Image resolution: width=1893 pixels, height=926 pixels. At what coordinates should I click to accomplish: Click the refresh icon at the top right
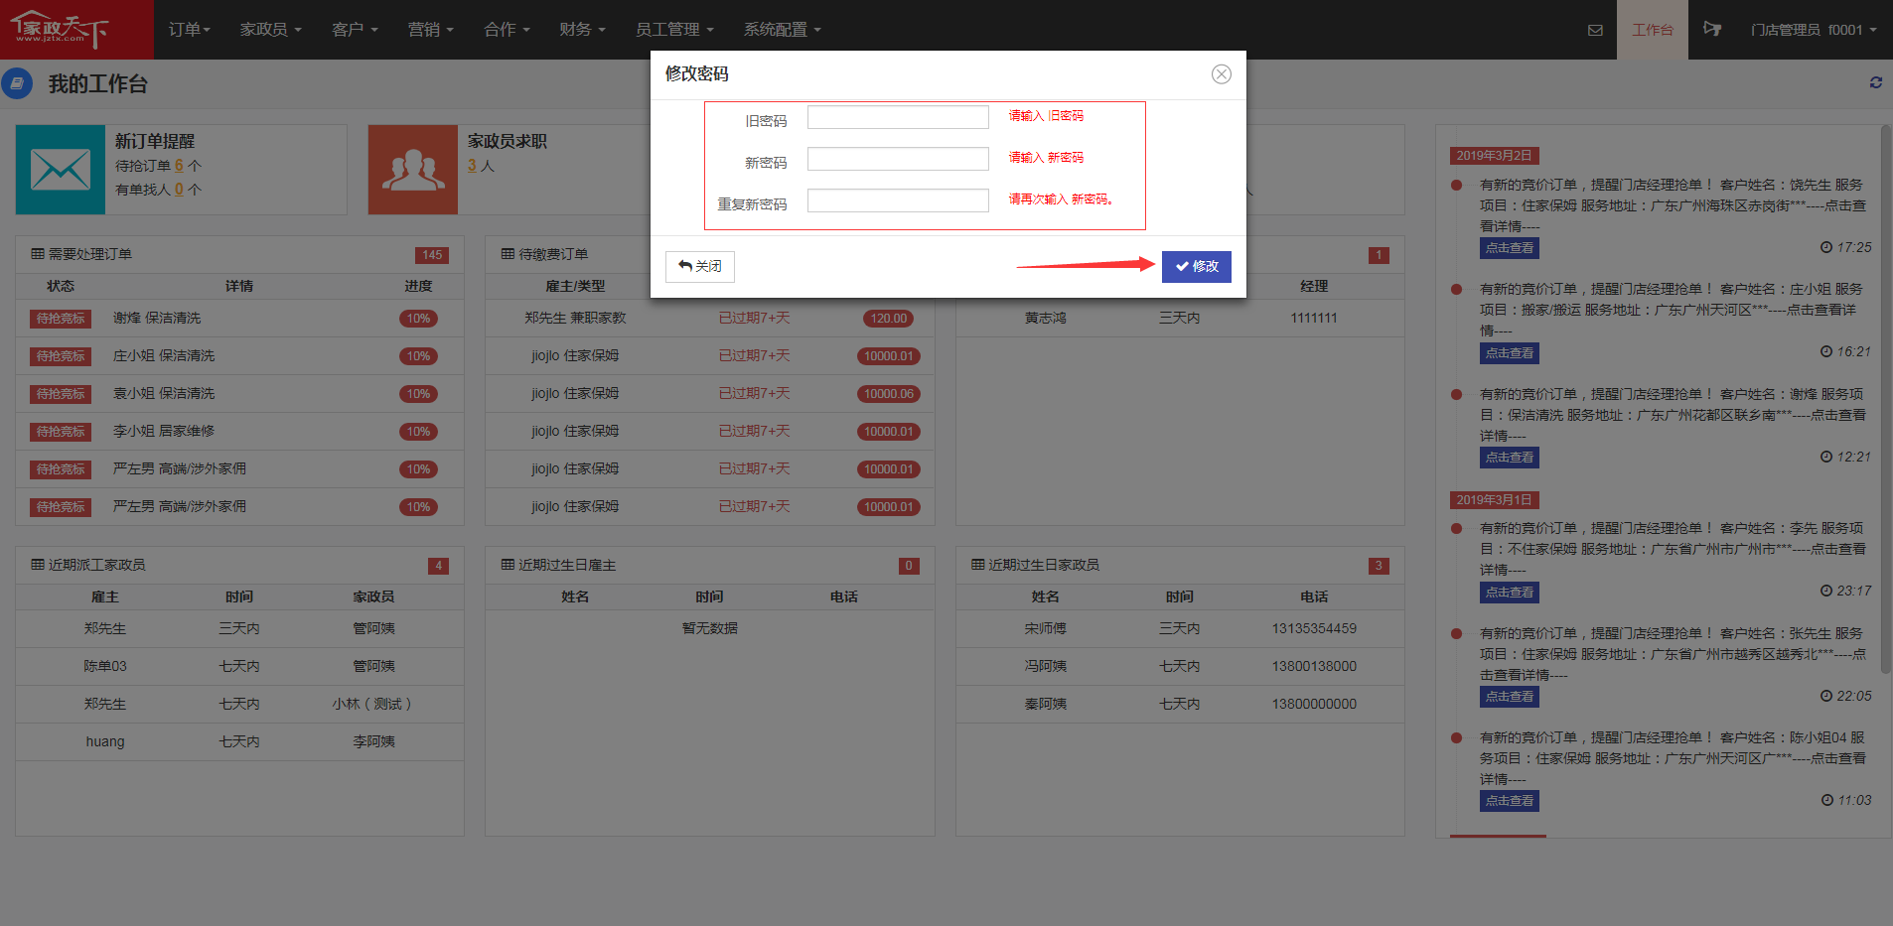(1876, 82)
